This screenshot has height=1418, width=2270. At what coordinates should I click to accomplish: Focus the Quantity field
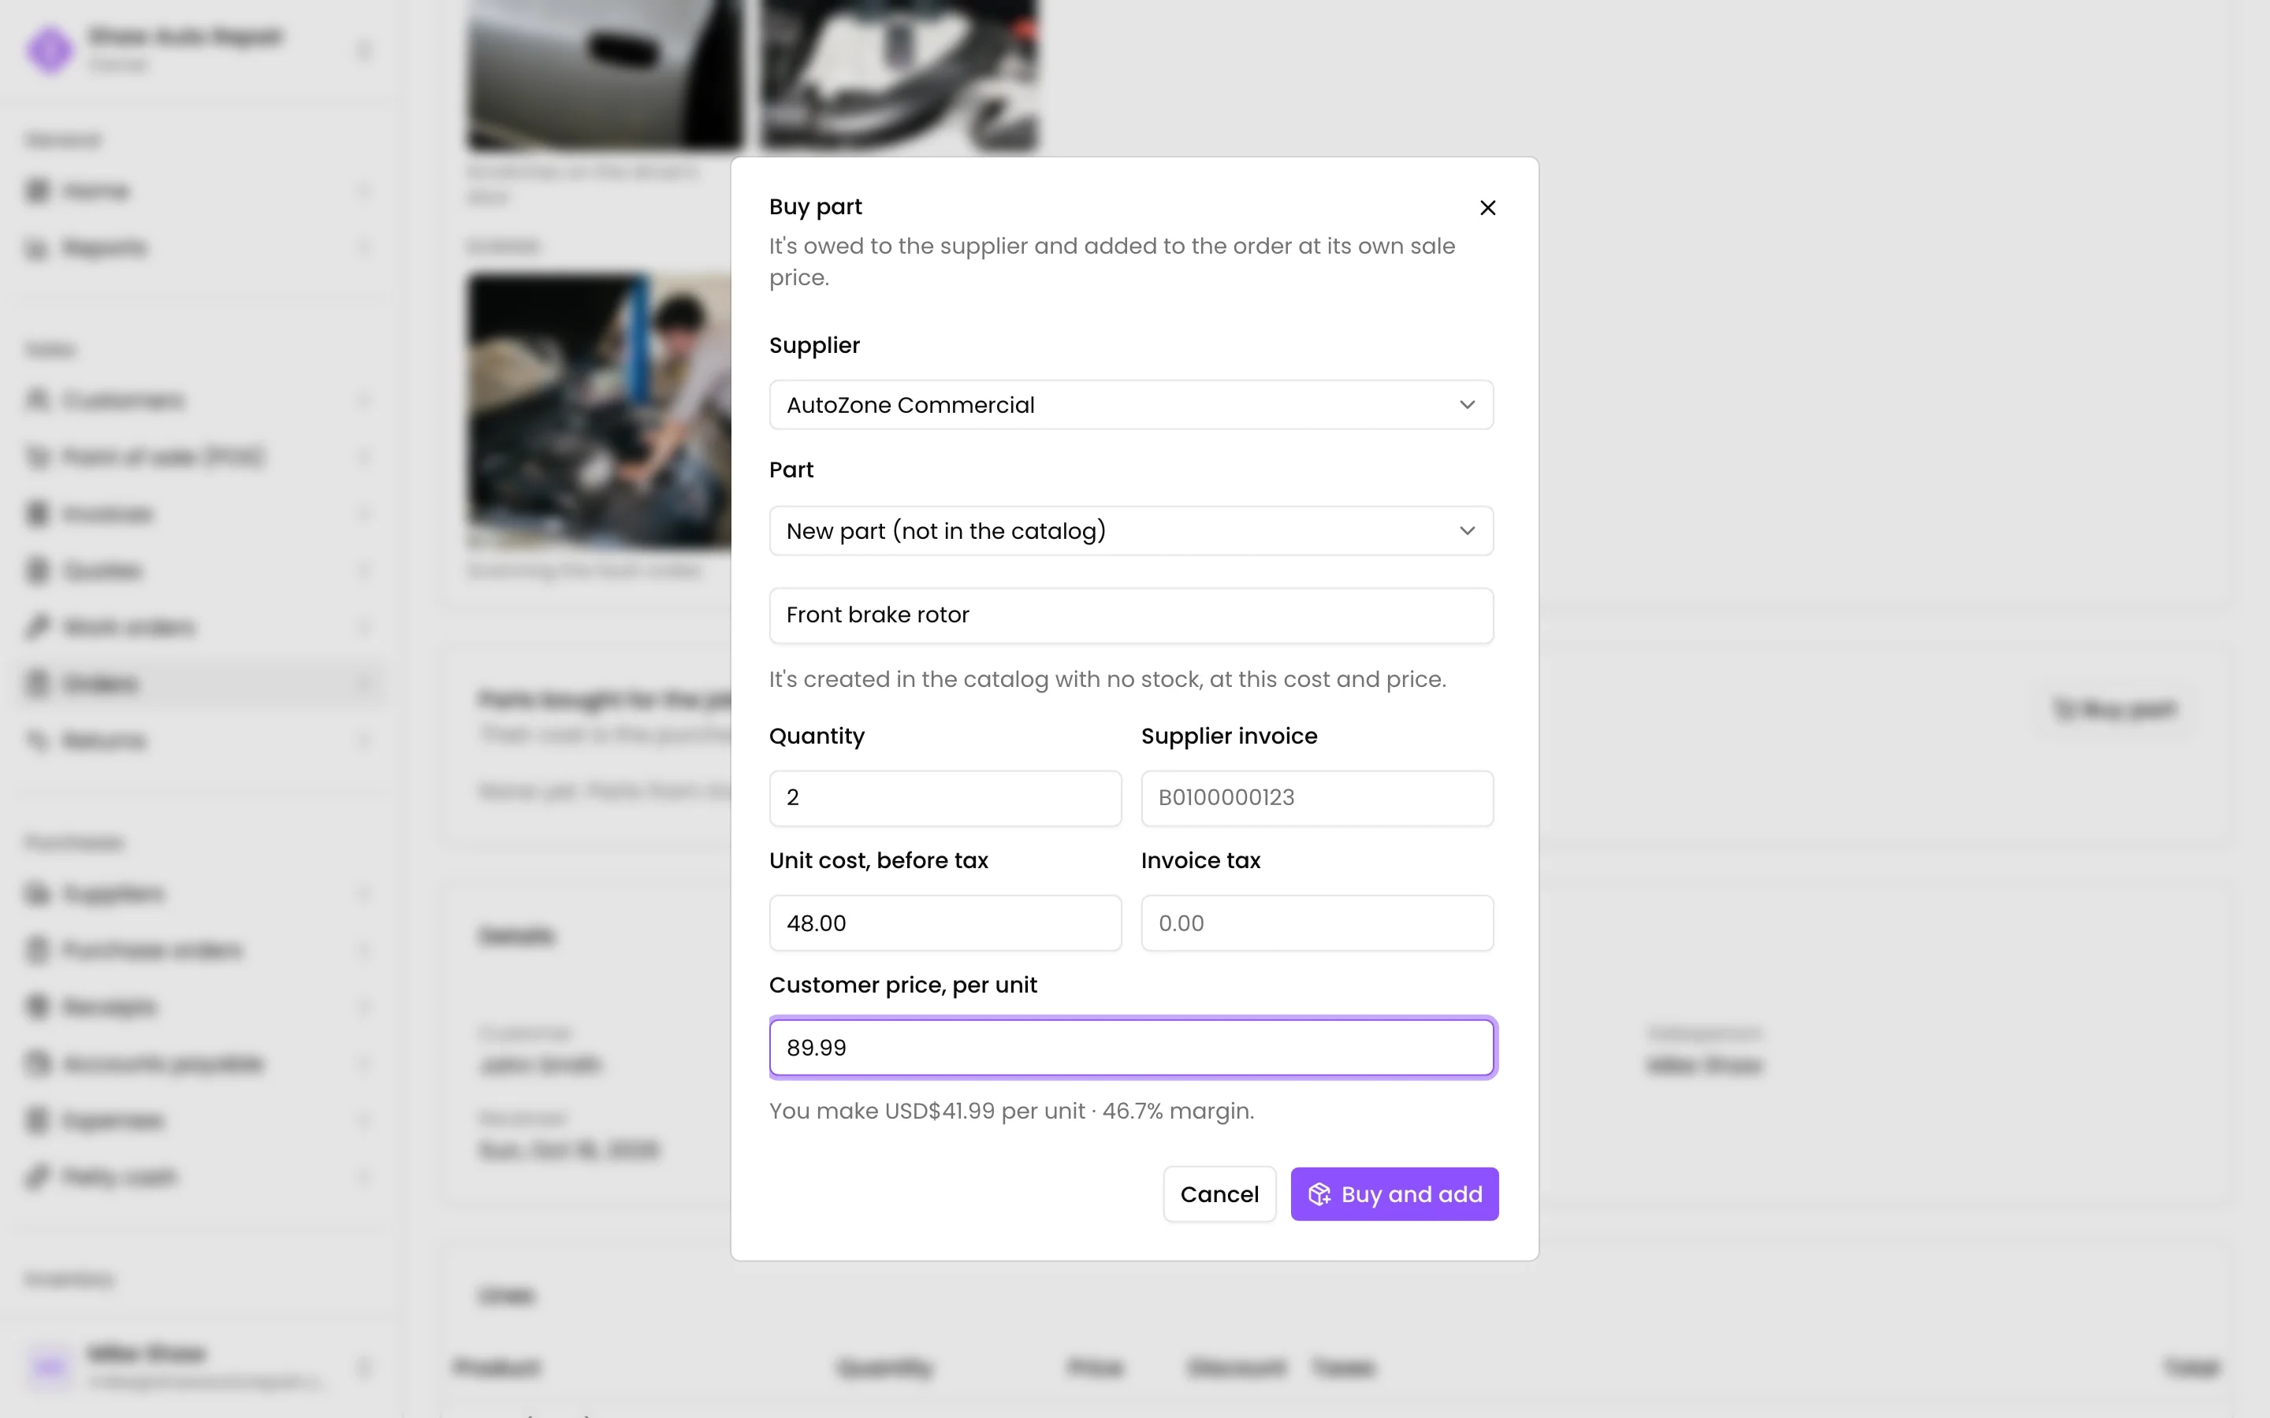pyautogui.click(x=944, y=798)
